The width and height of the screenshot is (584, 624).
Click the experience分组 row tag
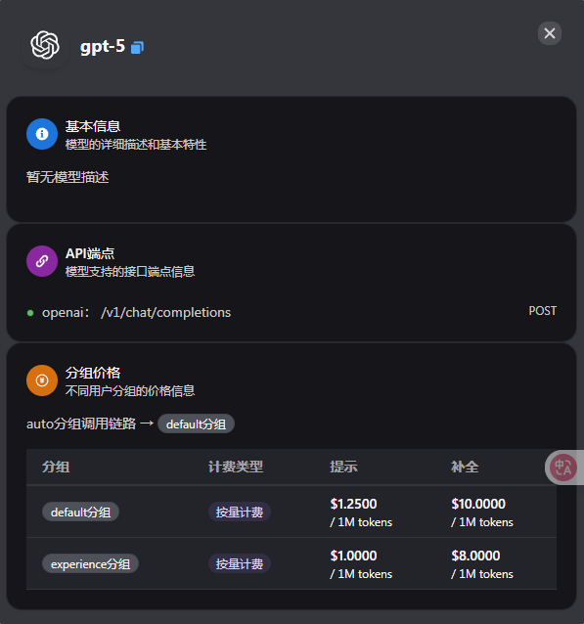[x=90, y=564]
